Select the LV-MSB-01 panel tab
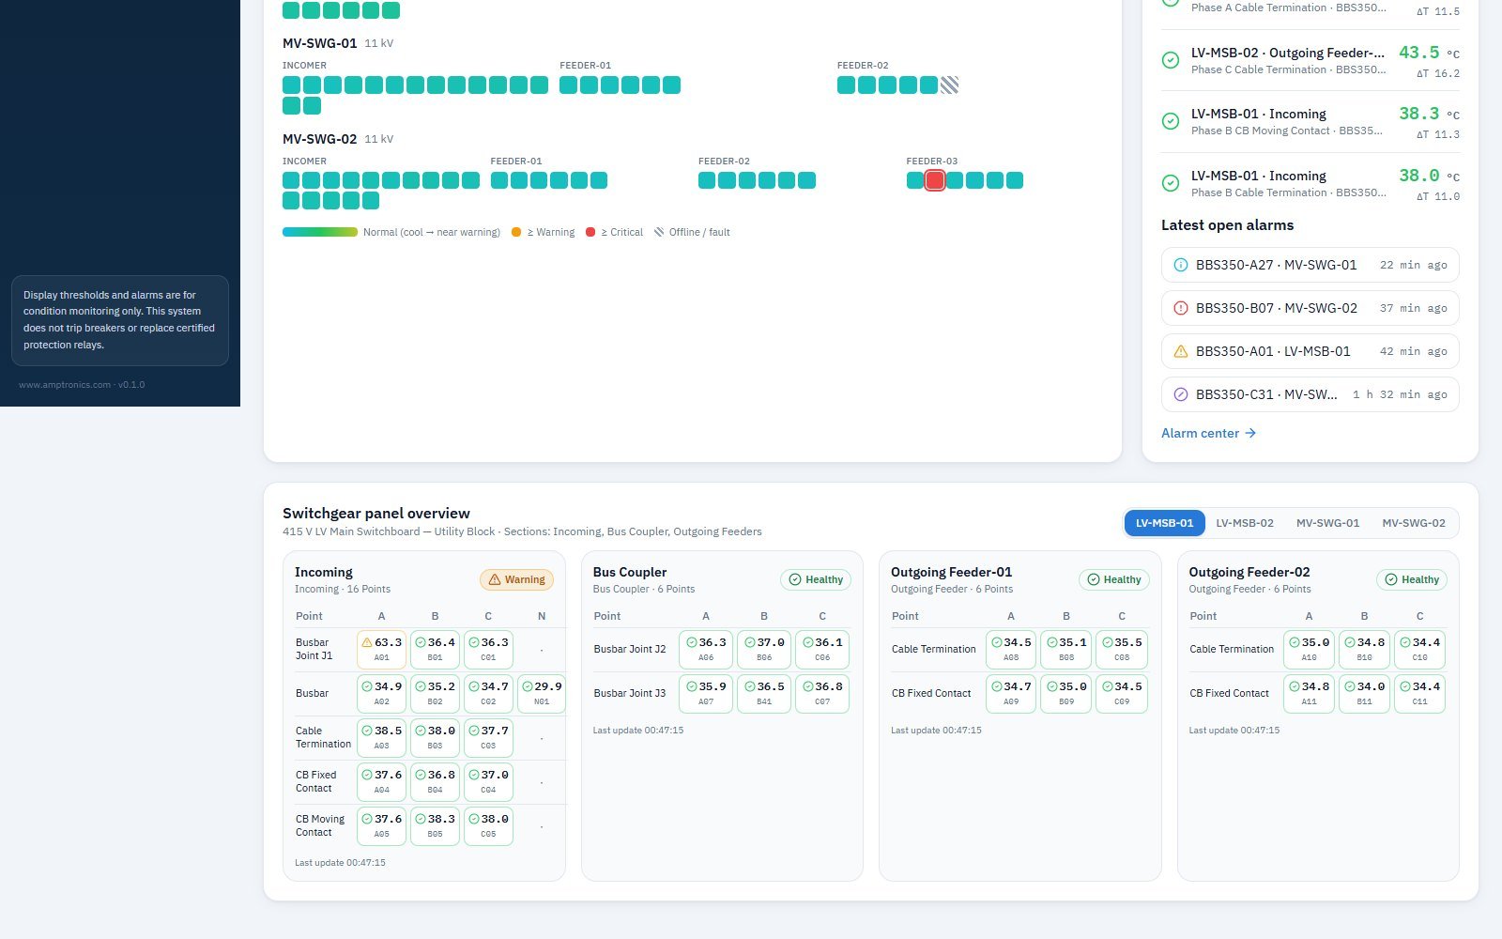1502x939 pixels. (1164, 523)
